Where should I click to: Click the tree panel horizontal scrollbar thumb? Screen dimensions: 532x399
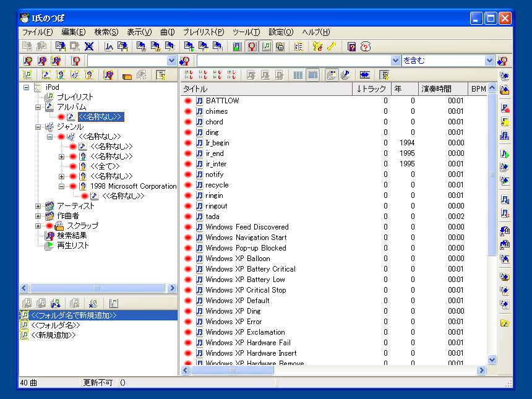coord(97,288)
